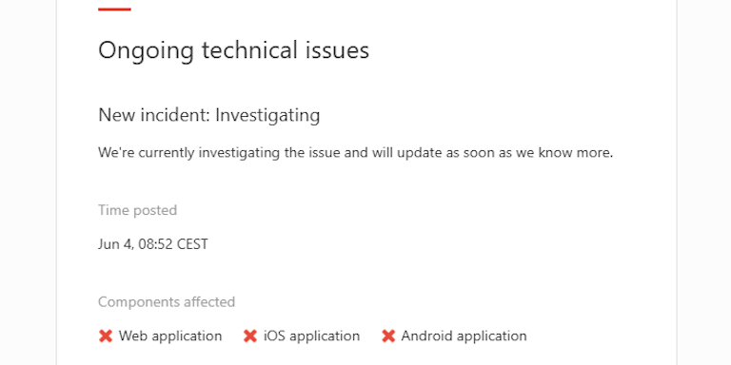Click the word technical in the heading
Viewport: 731px width, 365px height.
(249, 49)
